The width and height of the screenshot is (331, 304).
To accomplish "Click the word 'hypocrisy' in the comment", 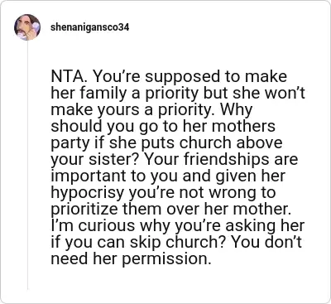I will [x=88, y=193].
